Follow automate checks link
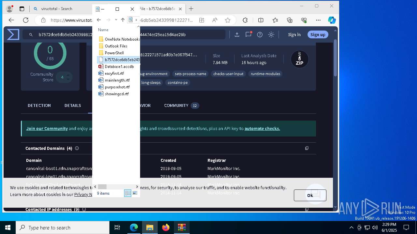This screenshot has width=417, height=234. click(x=262, y=128)
